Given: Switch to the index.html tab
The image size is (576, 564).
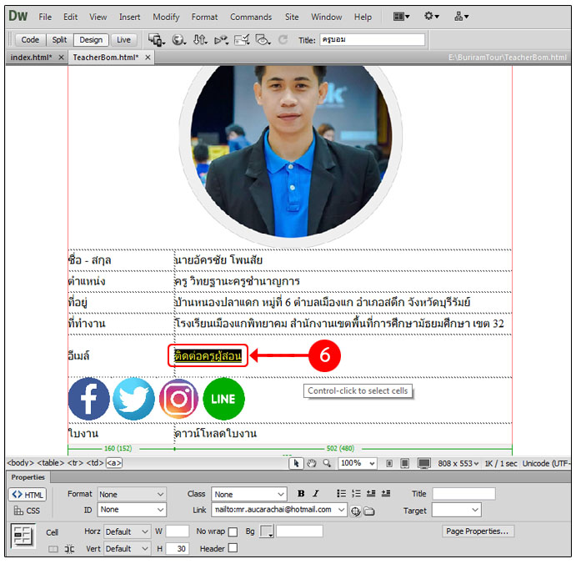Looking at the screenshot, I should pos(32,58).
